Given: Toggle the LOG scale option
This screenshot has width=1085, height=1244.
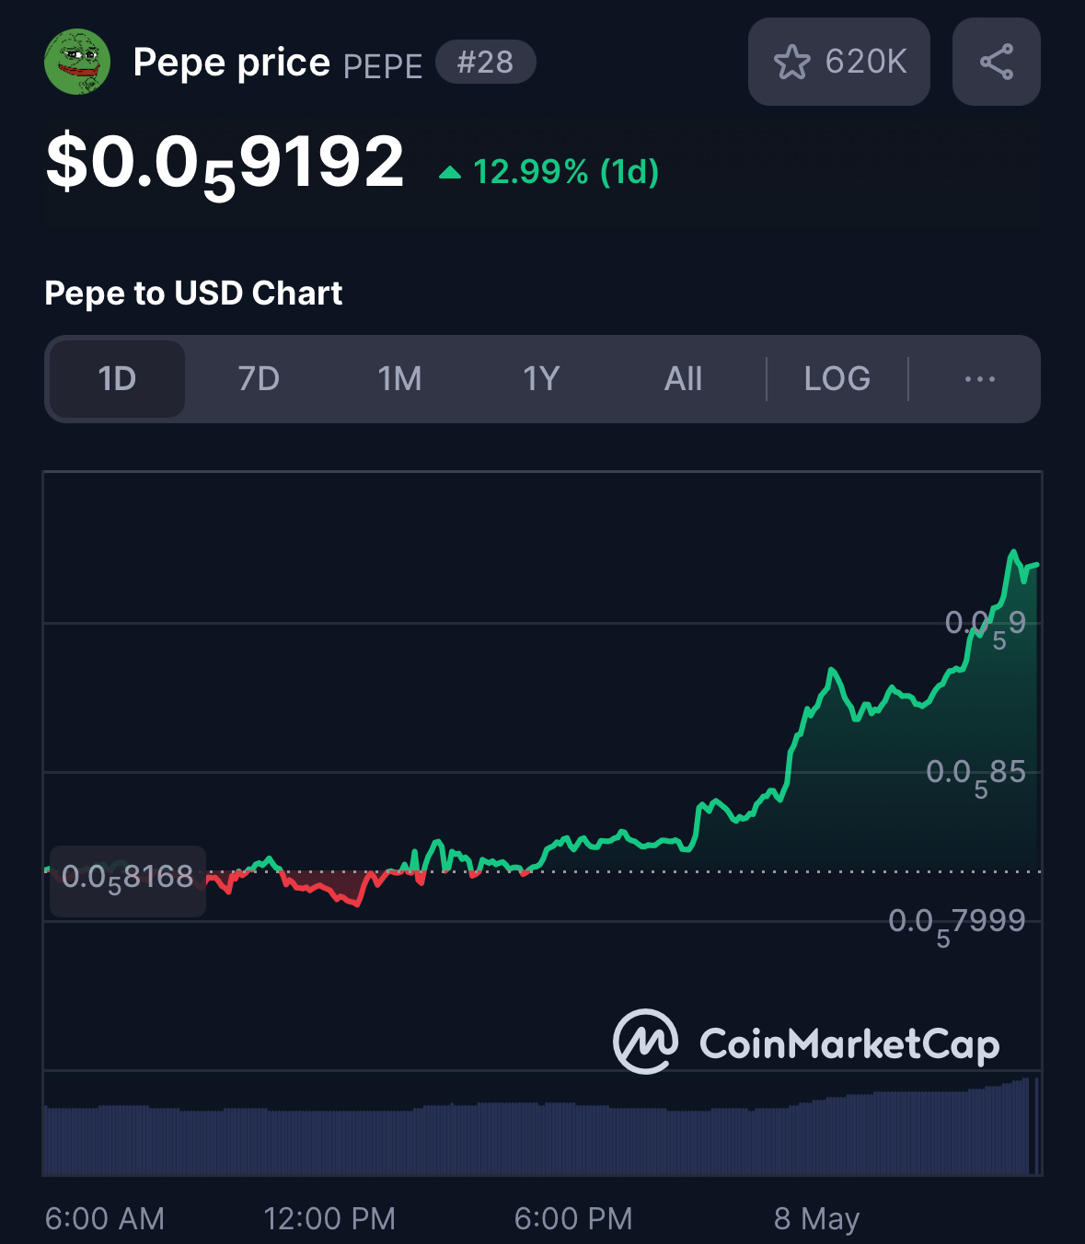Looking at the screenshot, I should tap(837, 379).
